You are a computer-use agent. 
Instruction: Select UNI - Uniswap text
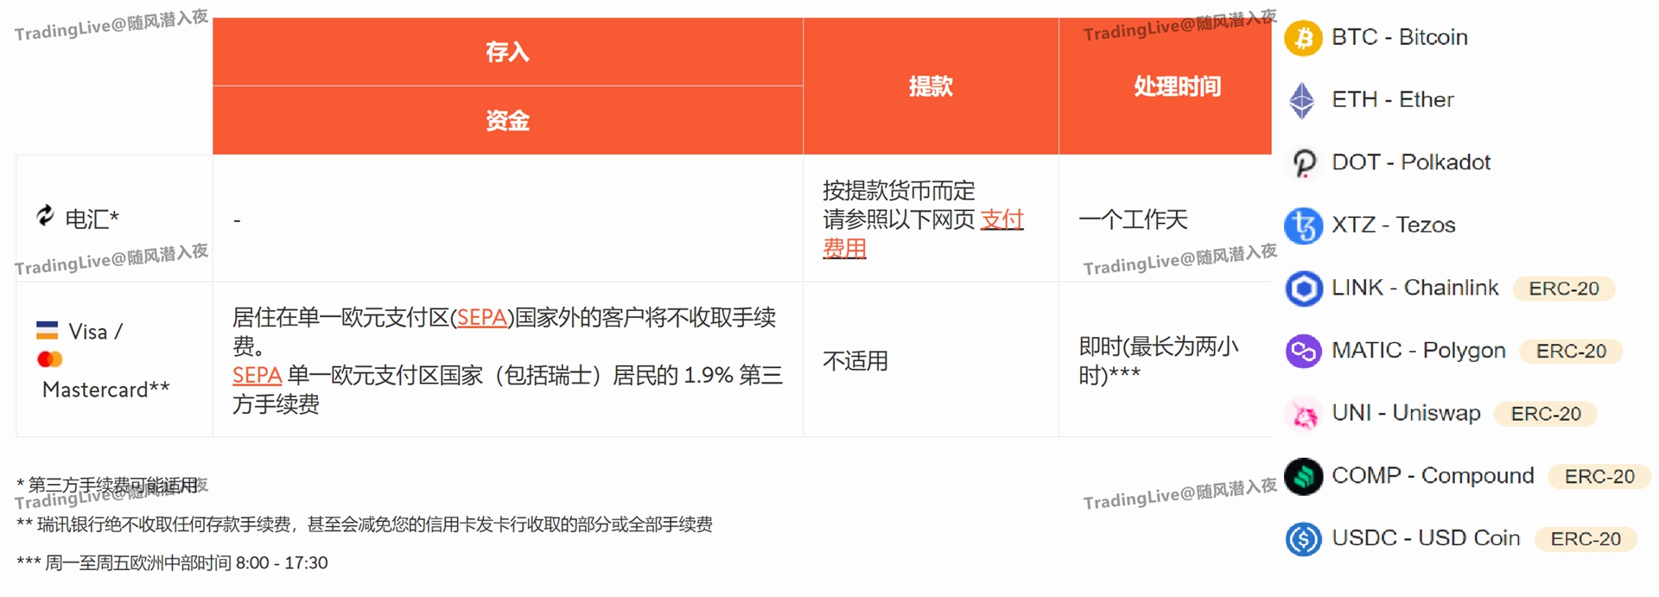[1406, 413]
